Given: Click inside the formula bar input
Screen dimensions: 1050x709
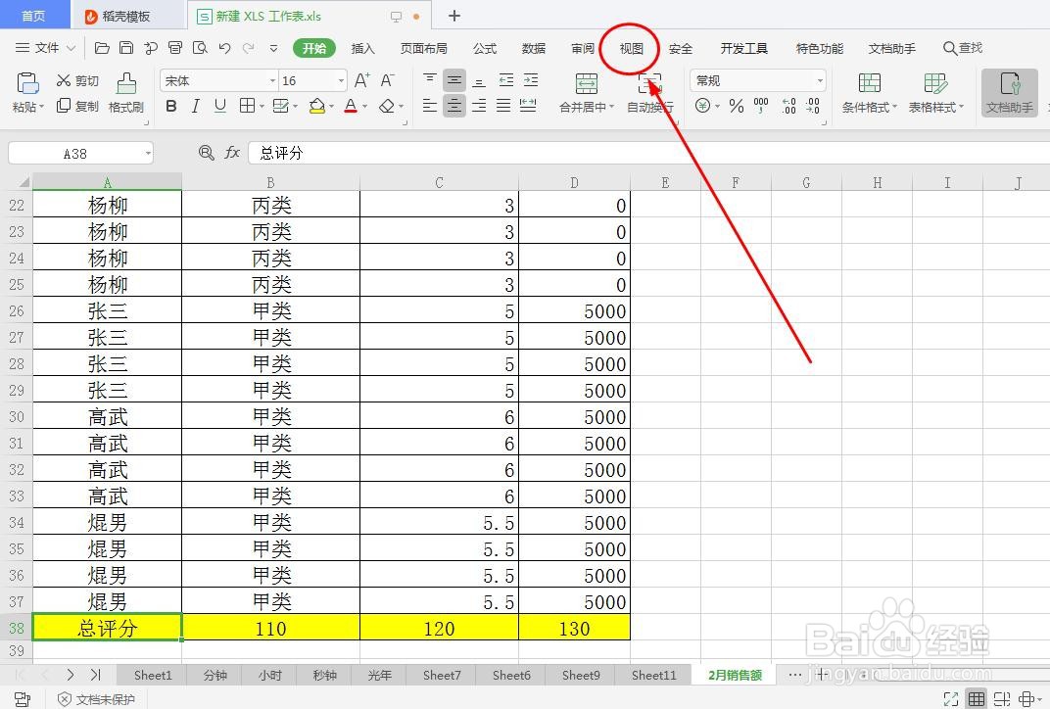Looking at the screenshot, I should tap(648, 153).
